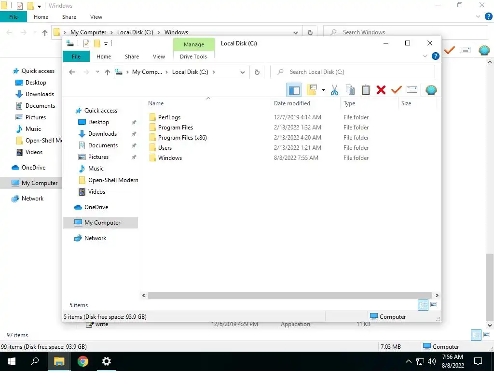Click Properties checkmark icon in Local Disk title bar
This screenshot has height=371, width=494.
click(x=86, y=43)
